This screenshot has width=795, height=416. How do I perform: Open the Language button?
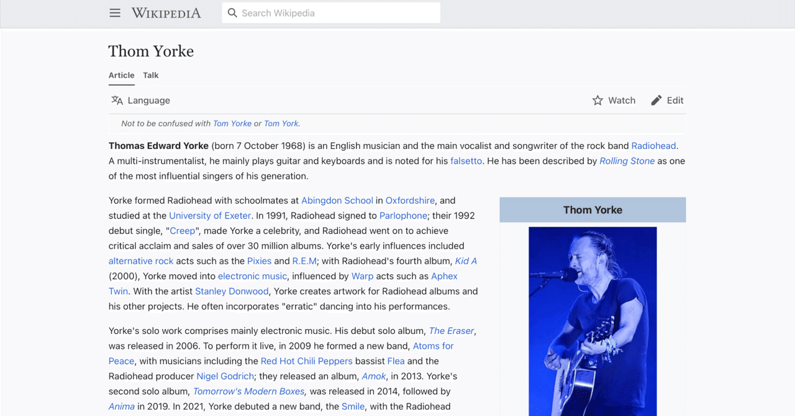click(141, 100)
